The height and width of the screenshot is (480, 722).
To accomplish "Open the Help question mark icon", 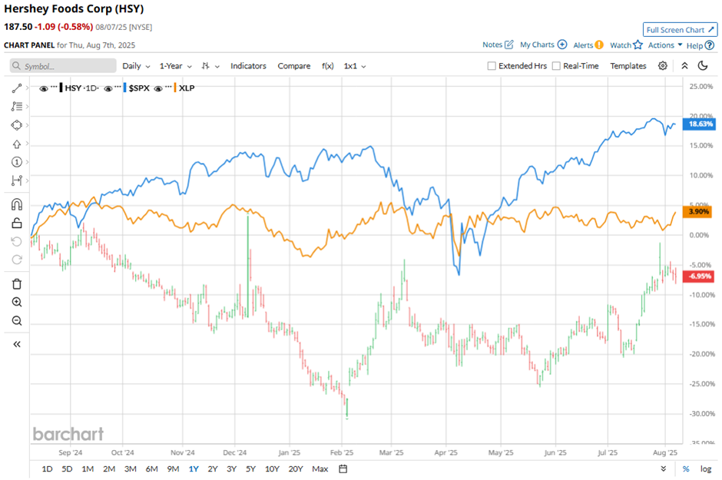I will [710, 45].
